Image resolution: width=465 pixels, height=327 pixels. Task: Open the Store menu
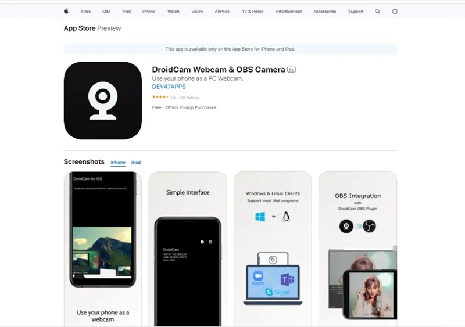click(x=85, y=12)
